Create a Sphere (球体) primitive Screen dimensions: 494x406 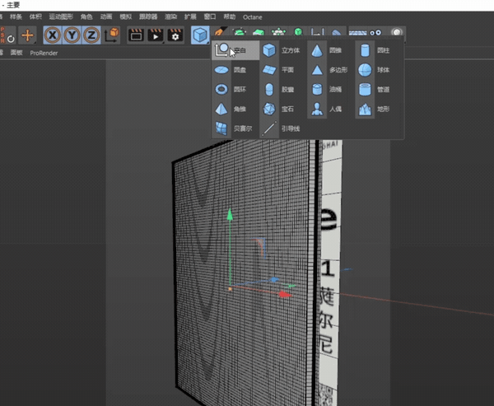pyautogui.click(x=375, y=70)
